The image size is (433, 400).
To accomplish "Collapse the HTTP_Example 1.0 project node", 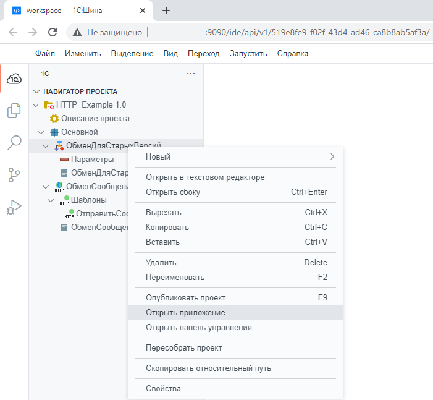I will coord(36,105).
